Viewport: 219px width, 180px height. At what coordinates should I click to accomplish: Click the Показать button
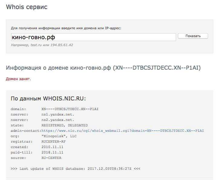(193, 36)
